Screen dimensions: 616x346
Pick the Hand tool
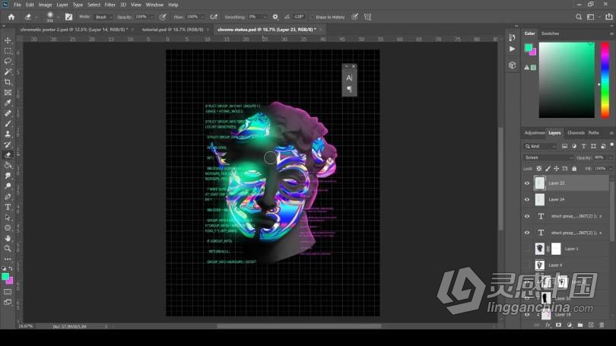(8, 238)
